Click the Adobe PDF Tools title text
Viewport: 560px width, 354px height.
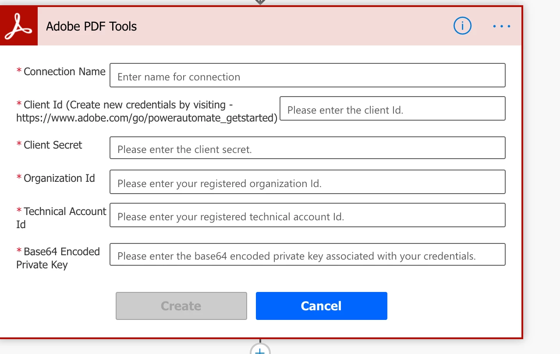tap(92, 27)
